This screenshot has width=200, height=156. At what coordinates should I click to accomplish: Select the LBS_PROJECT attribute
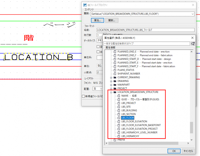(x=128, y=103)
